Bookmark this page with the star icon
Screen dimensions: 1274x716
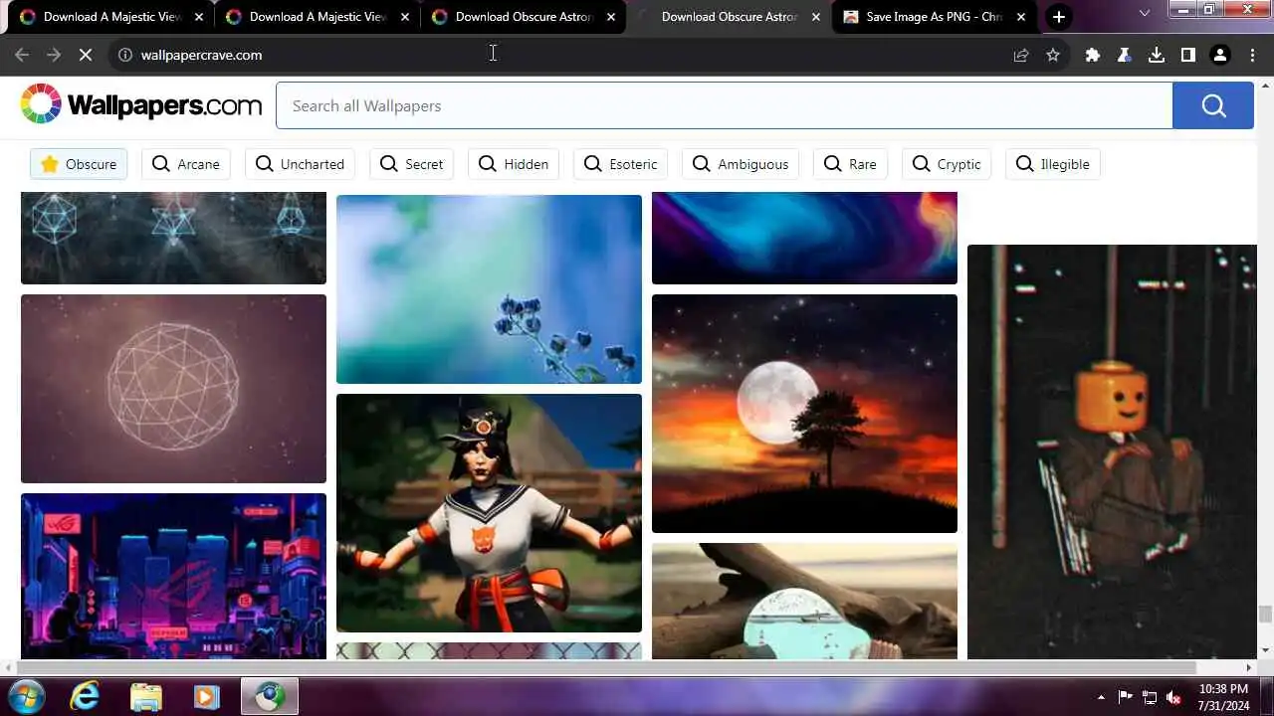point(1053,56)
